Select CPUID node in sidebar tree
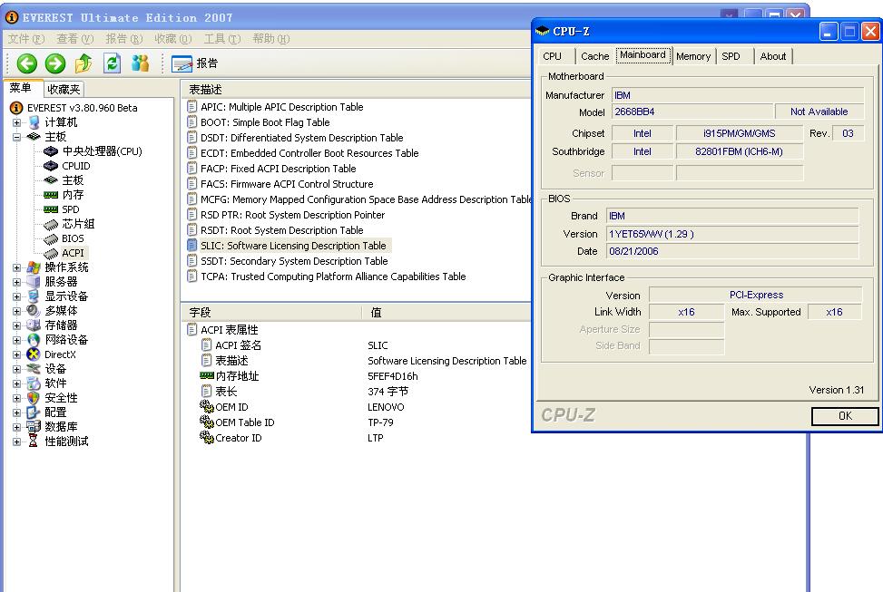 tap(75, 166)
